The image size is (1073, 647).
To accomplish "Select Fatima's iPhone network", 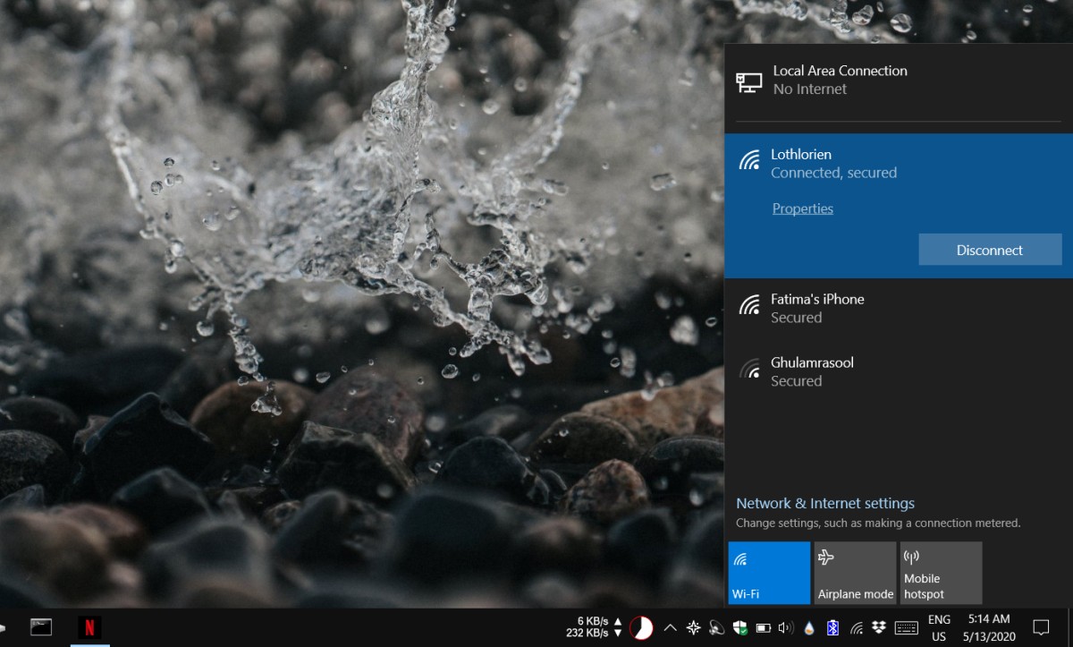I will (x=899, y=308).
